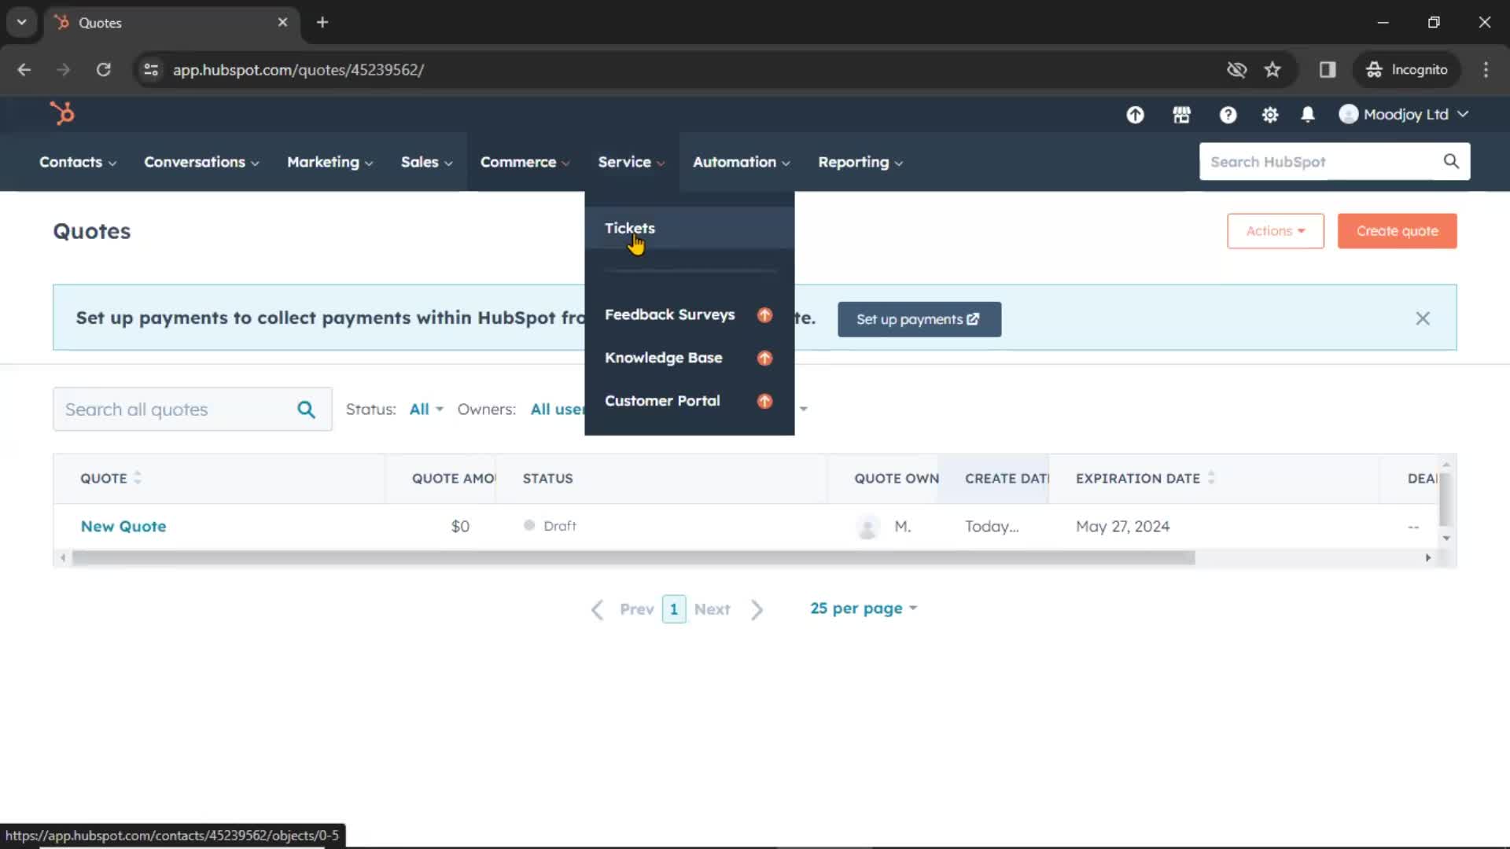Click the horizontal scrollbar right arrow

pyautogui.click(x=1428, y=558)
